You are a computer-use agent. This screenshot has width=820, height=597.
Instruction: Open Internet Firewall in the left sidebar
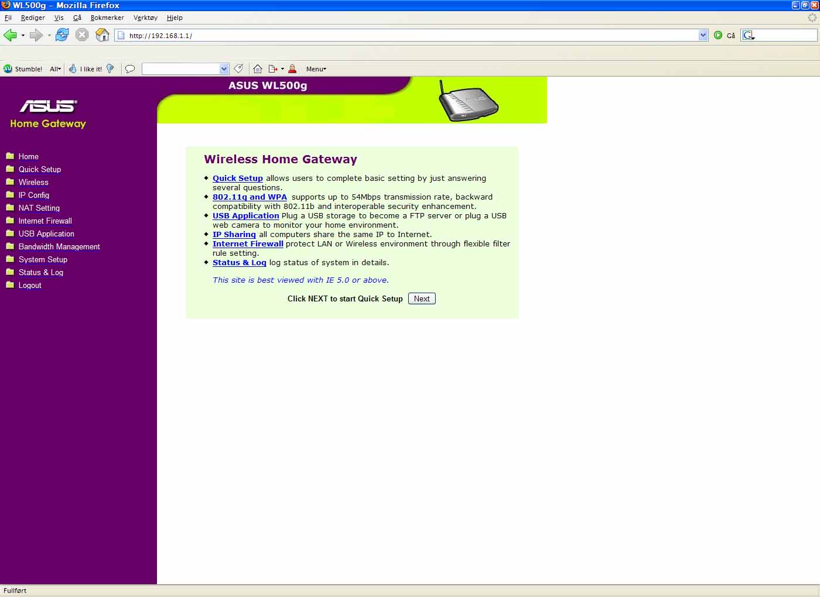45,221
